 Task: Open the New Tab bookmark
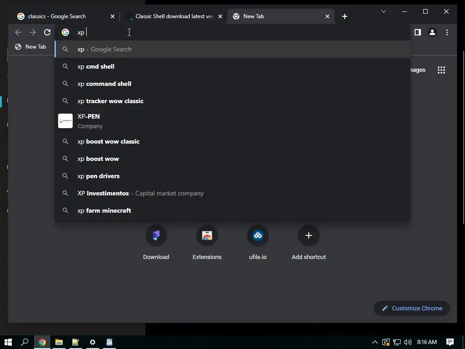(30, 47)
